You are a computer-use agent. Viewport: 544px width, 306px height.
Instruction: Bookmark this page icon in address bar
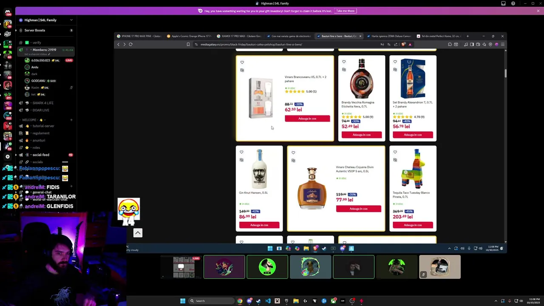coord(188,44)
